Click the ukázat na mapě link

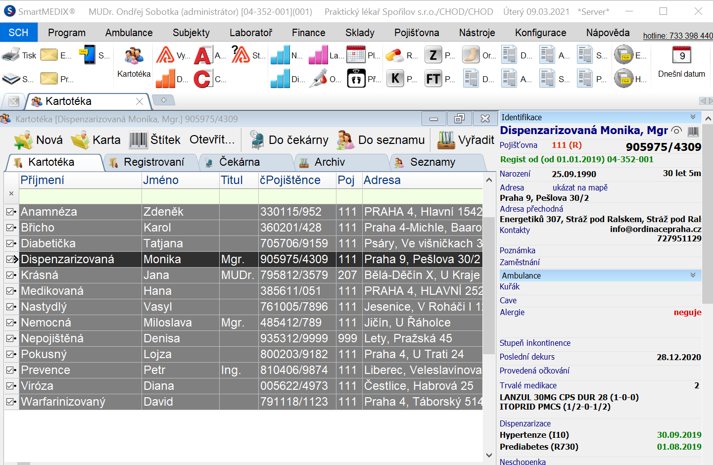pos(580,188)
